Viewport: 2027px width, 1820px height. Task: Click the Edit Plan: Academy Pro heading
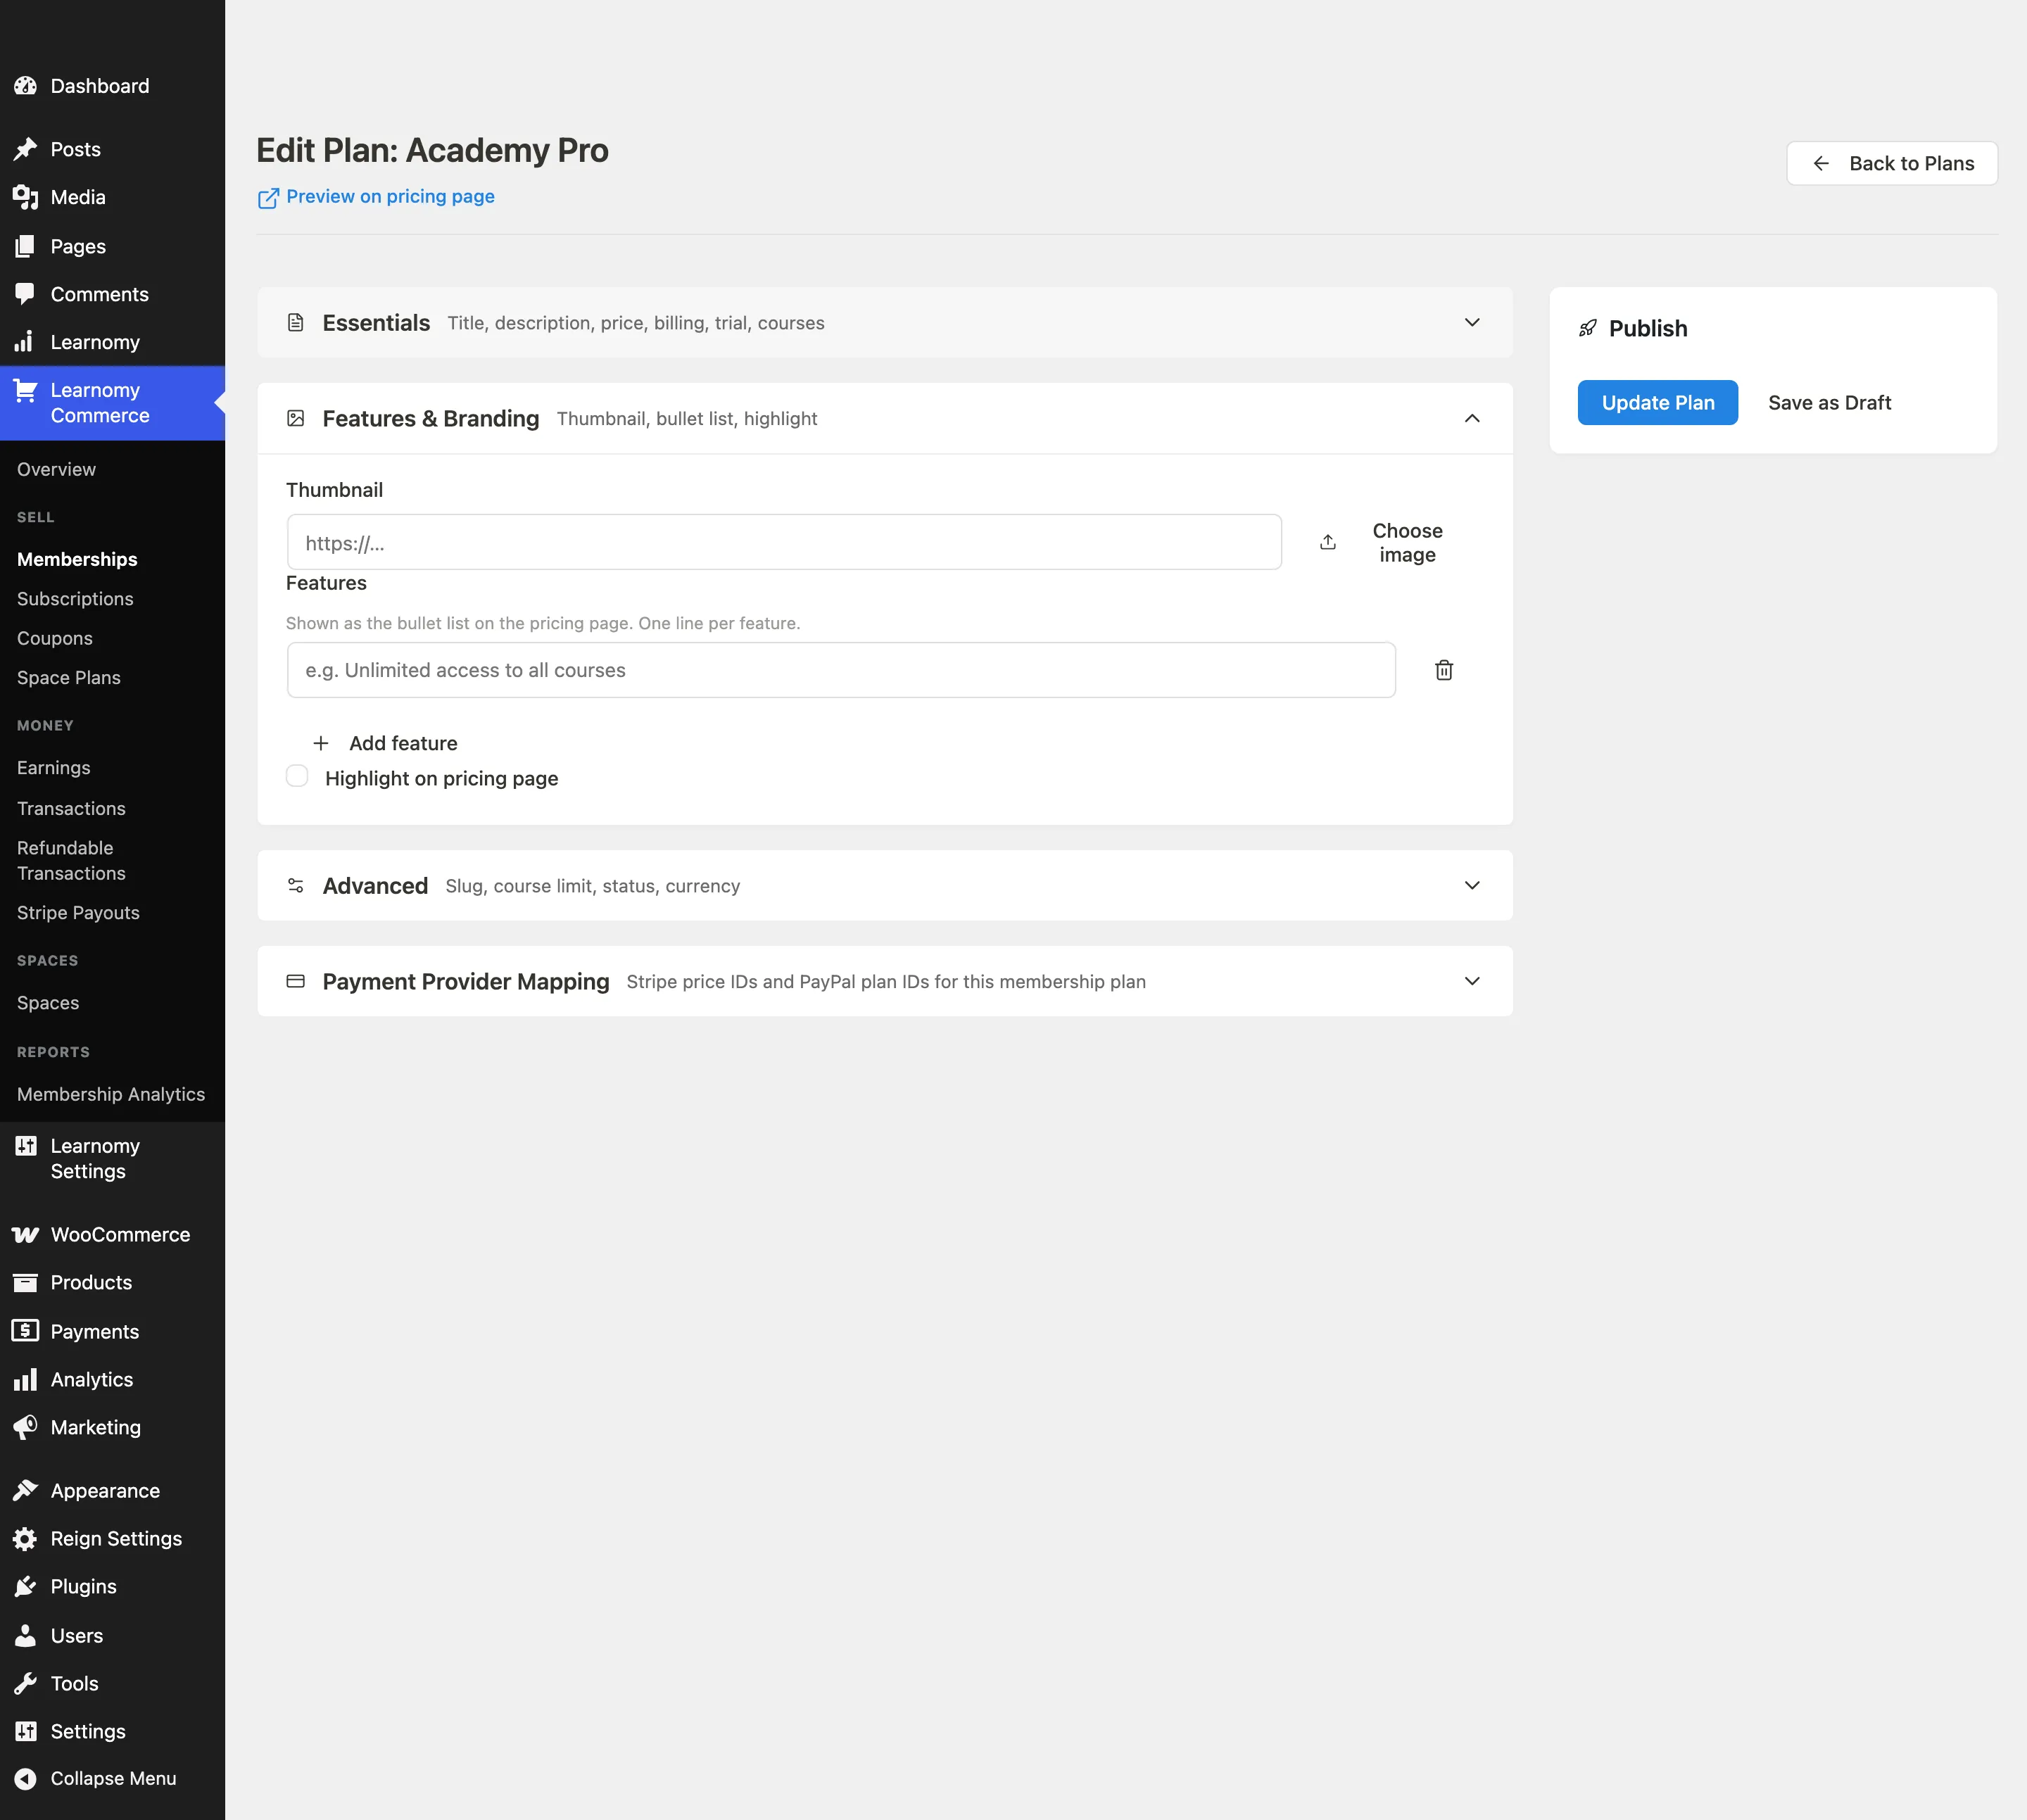432,150
